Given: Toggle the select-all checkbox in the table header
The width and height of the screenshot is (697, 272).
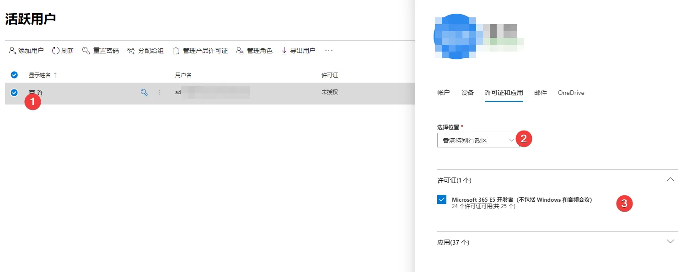Looking at the screenshot, I should 14,75.
